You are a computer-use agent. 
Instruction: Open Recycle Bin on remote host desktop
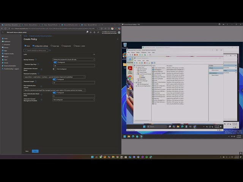click(x=125, y=45)
